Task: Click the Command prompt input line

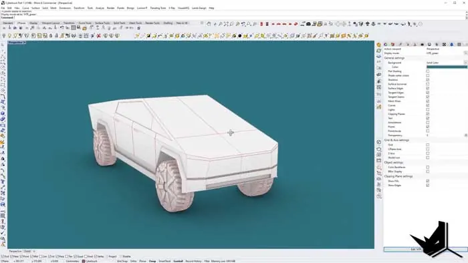Action: click(233, 17)
